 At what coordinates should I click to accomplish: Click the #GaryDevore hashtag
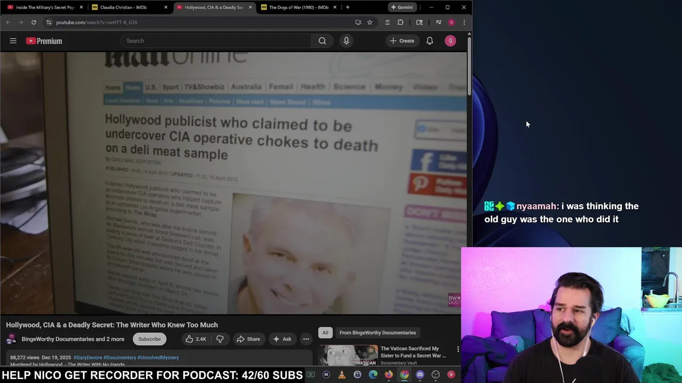[88, 357]
